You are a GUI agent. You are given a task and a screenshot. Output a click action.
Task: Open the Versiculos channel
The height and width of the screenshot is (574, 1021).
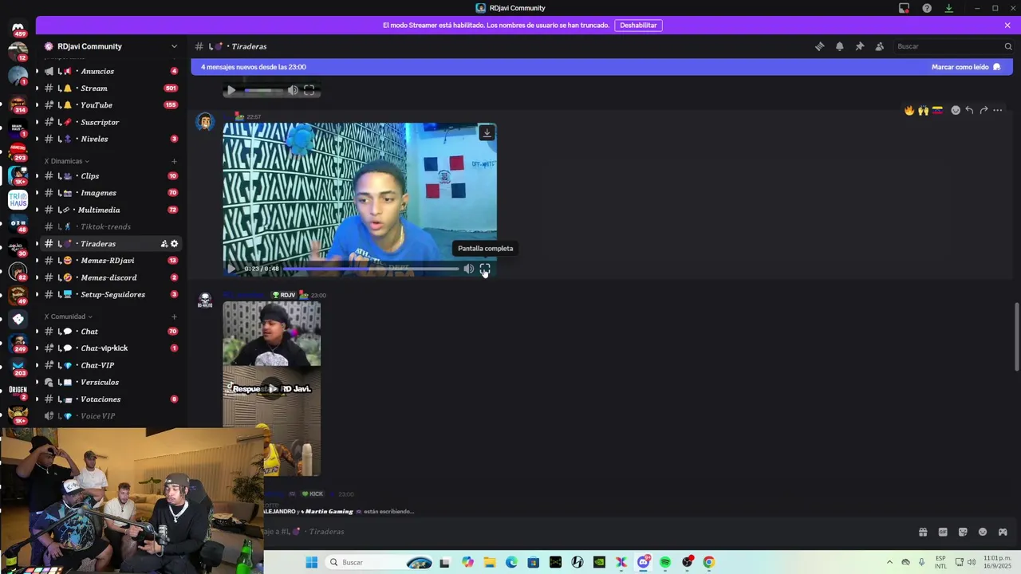point(100,382)
